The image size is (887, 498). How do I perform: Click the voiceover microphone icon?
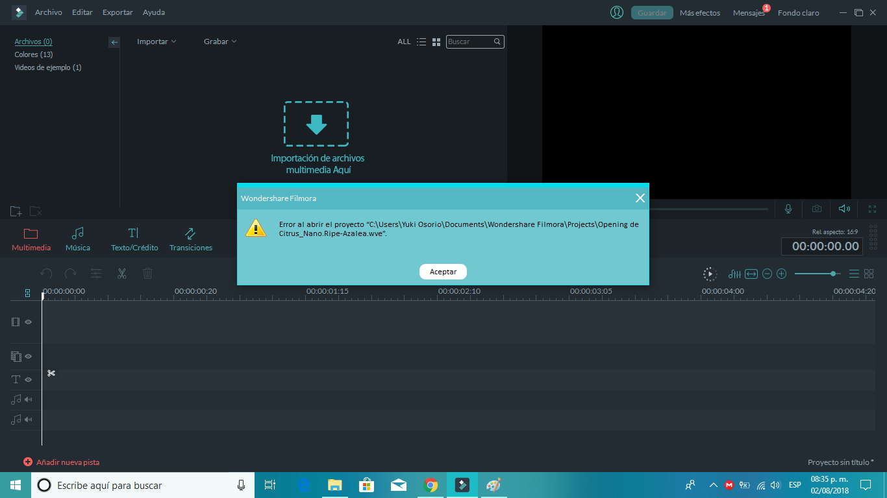788,209
